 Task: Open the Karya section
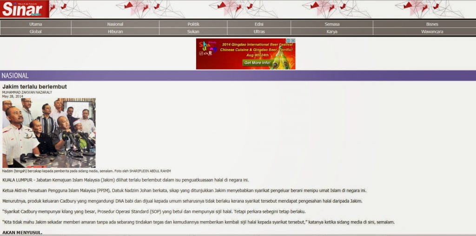pyautogui.click(x=332, y=32)
